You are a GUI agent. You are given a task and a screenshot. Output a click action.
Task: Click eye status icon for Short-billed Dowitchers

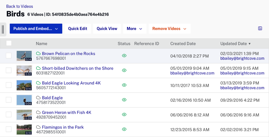tap(124, 70)
